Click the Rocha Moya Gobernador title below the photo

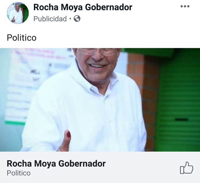click(56, 164)
